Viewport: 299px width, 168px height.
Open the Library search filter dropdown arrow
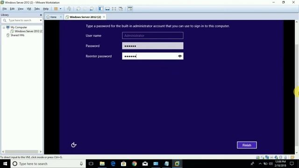point(41,20)
